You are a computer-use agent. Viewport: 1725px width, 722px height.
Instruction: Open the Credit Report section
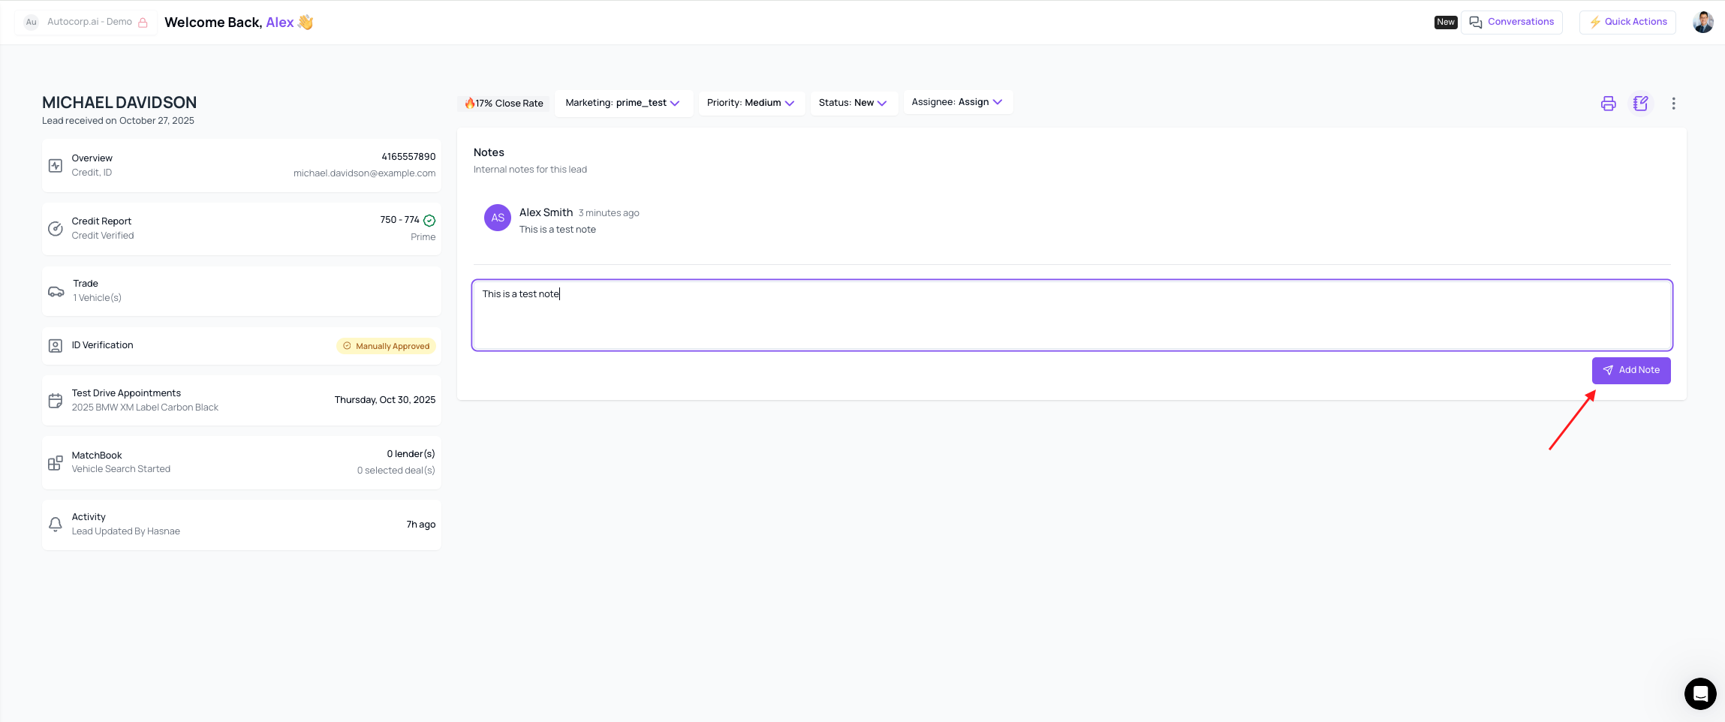241,228
